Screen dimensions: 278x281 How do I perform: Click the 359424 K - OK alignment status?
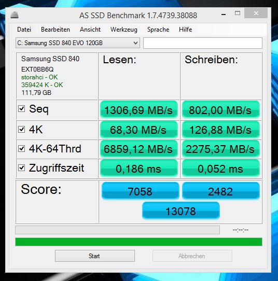tap(42, 85)
